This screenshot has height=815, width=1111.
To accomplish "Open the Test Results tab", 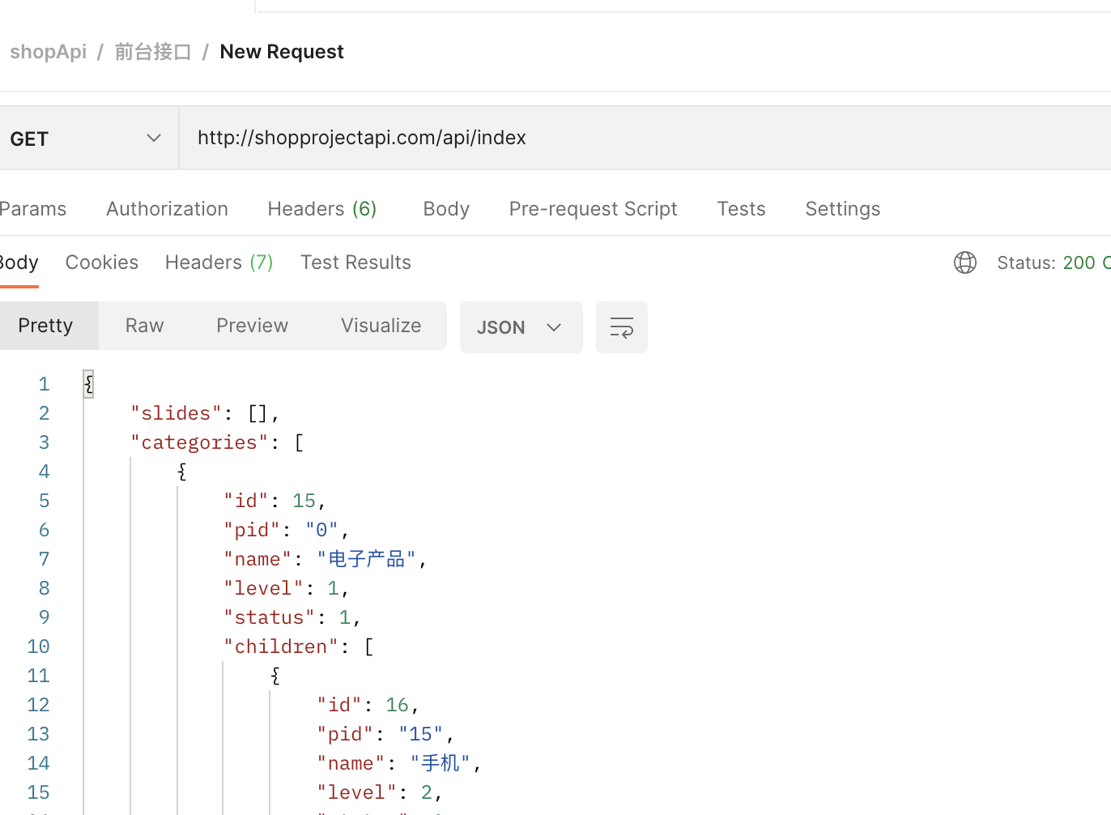I will pos(355,262).
